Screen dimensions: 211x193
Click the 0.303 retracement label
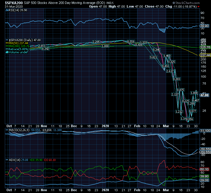coord(177,79)
